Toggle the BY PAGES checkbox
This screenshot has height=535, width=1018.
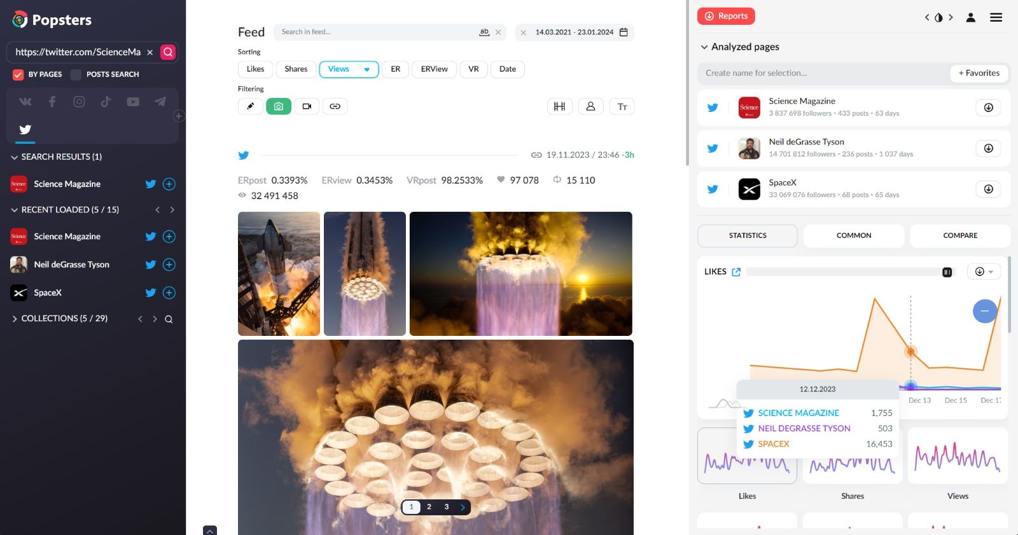click(x=18, y=74)
